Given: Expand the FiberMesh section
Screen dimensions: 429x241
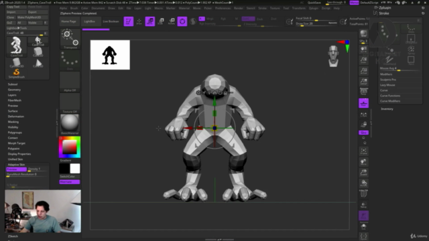Looking at the screenshot, I should (15, 100).
